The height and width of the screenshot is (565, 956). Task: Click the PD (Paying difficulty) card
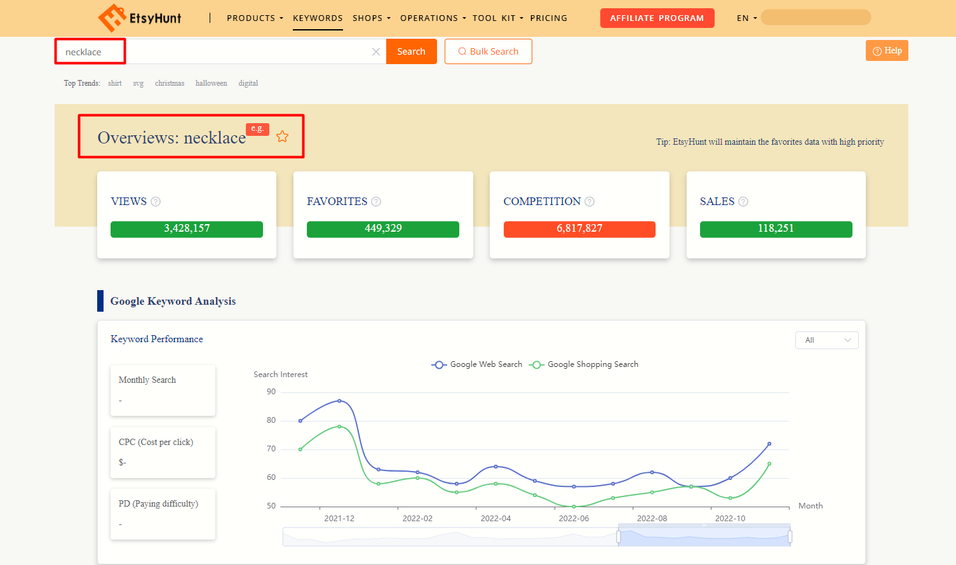163,514
